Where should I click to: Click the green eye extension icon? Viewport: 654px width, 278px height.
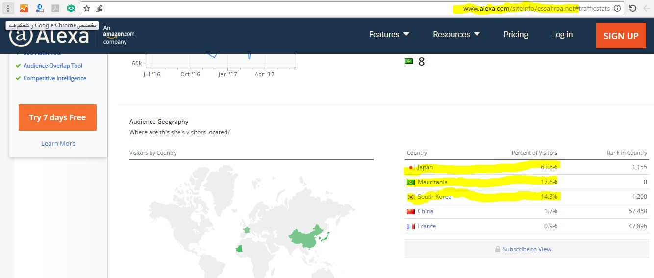pyautogui.click(x=71, y=8)
